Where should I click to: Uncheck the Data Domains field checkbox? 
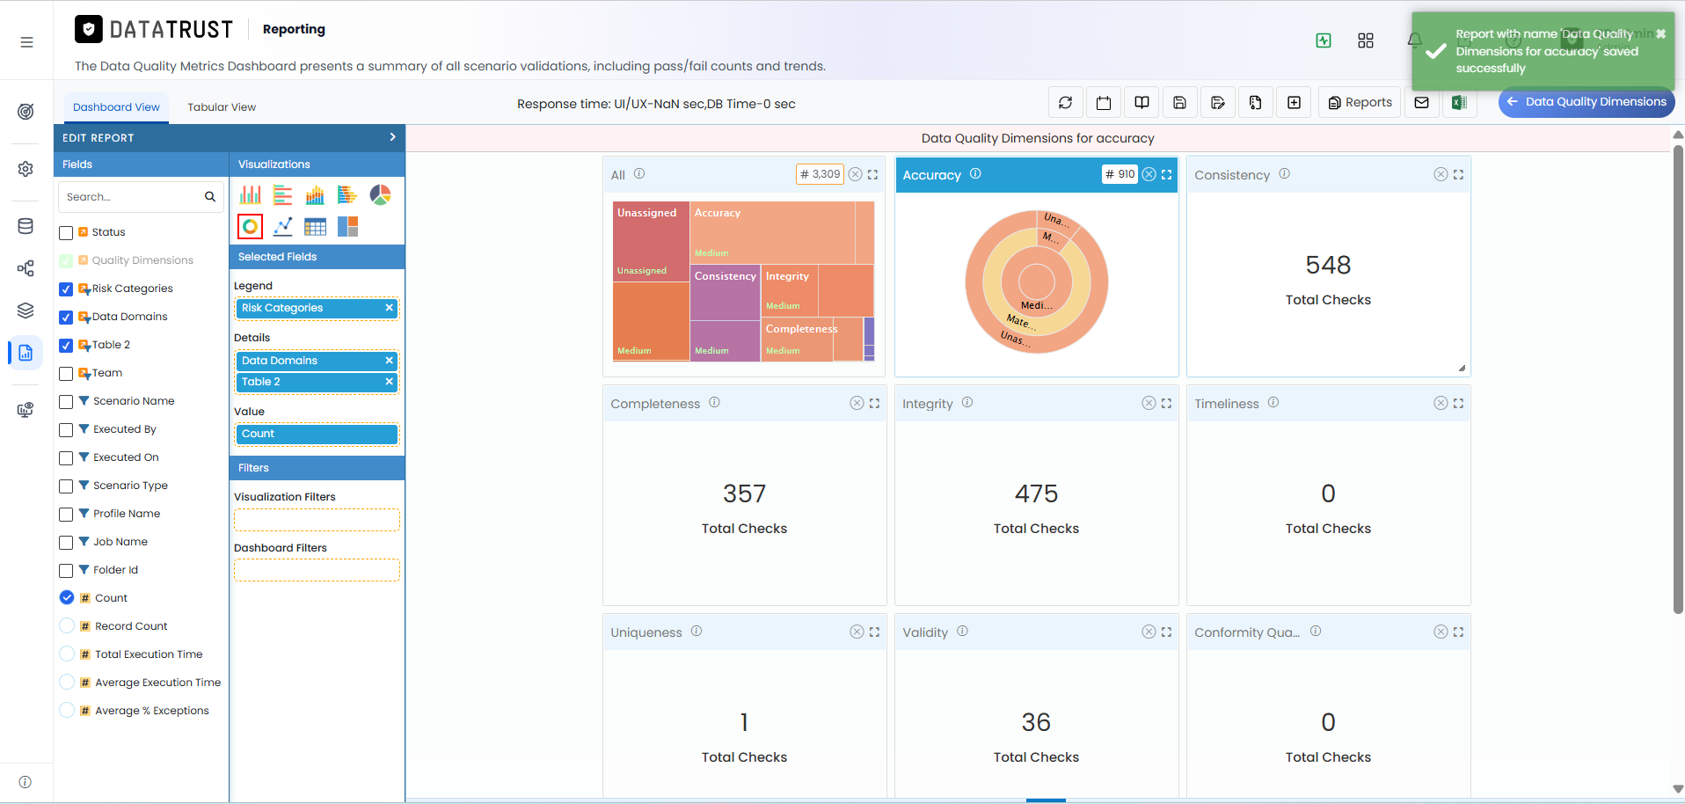[66, 318]
